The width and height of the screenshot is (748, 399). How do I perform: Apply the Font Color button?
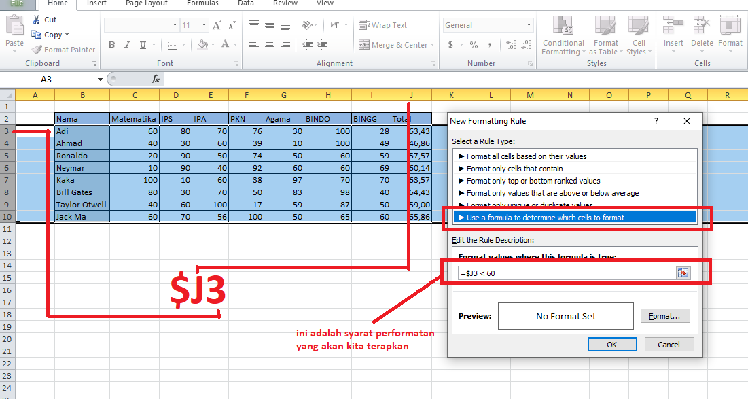225,44
